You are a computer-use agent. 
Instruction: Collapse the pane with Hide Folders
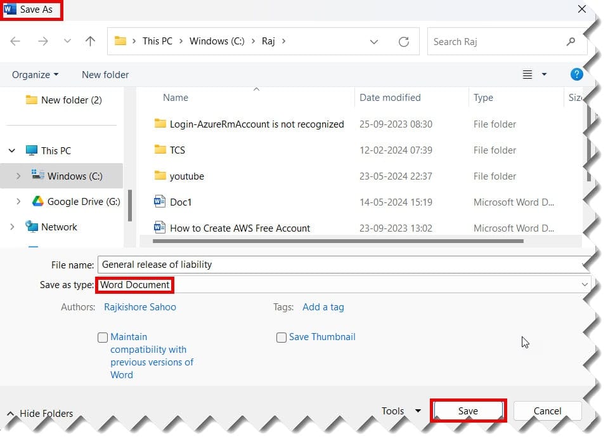click(x=41, y=414)
